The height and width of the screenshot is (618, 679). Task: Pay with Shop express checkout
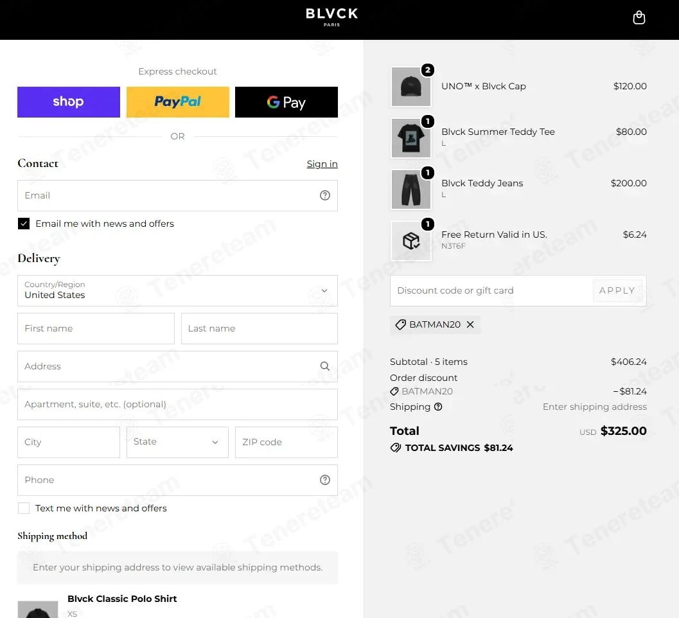pyautogui.click(x=69, y=102)
